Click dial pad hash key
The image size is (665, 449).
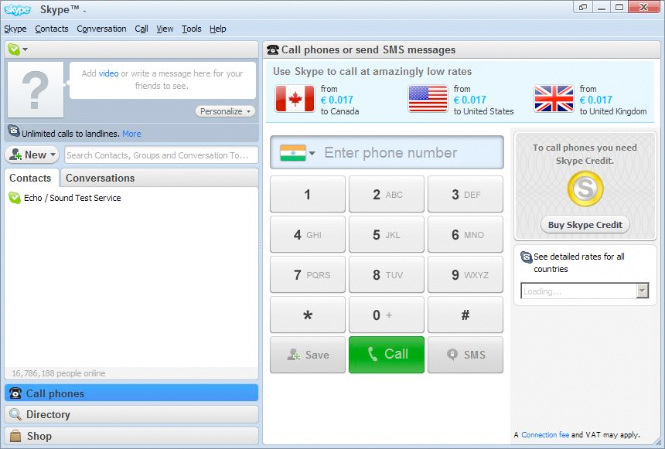465,315
